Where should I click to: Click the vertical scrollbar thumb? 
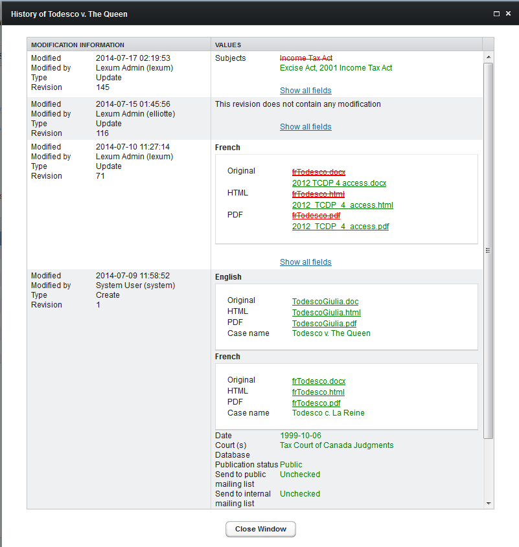(x=489, y=251)
